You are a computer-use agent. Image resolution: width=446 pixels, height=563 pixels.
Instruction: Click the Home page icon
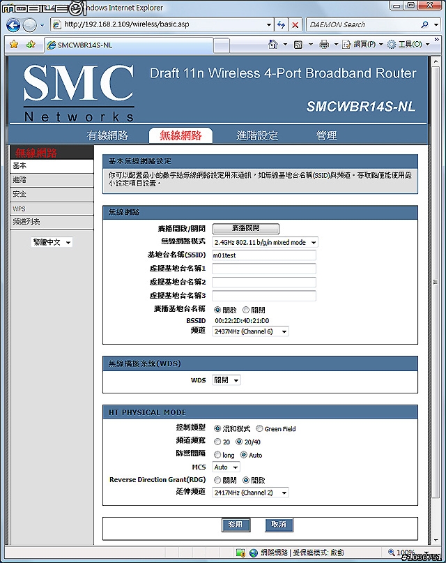coord(273,44)
